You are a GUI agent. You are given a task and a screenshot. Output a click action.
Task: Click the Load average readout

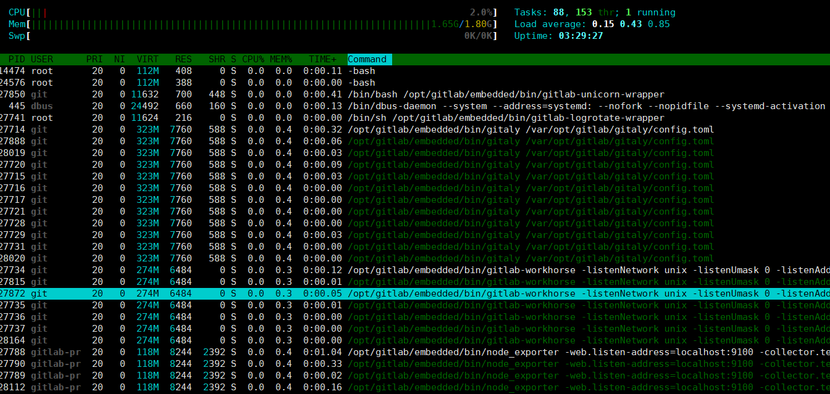592,24
